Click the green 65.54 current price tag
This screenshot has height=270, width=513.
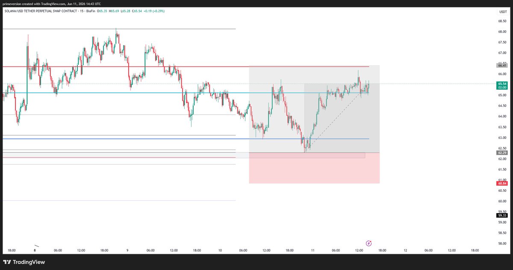(502, 85)
